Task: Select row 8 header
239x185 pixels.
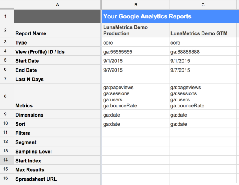Action: [x=7, y=96]
